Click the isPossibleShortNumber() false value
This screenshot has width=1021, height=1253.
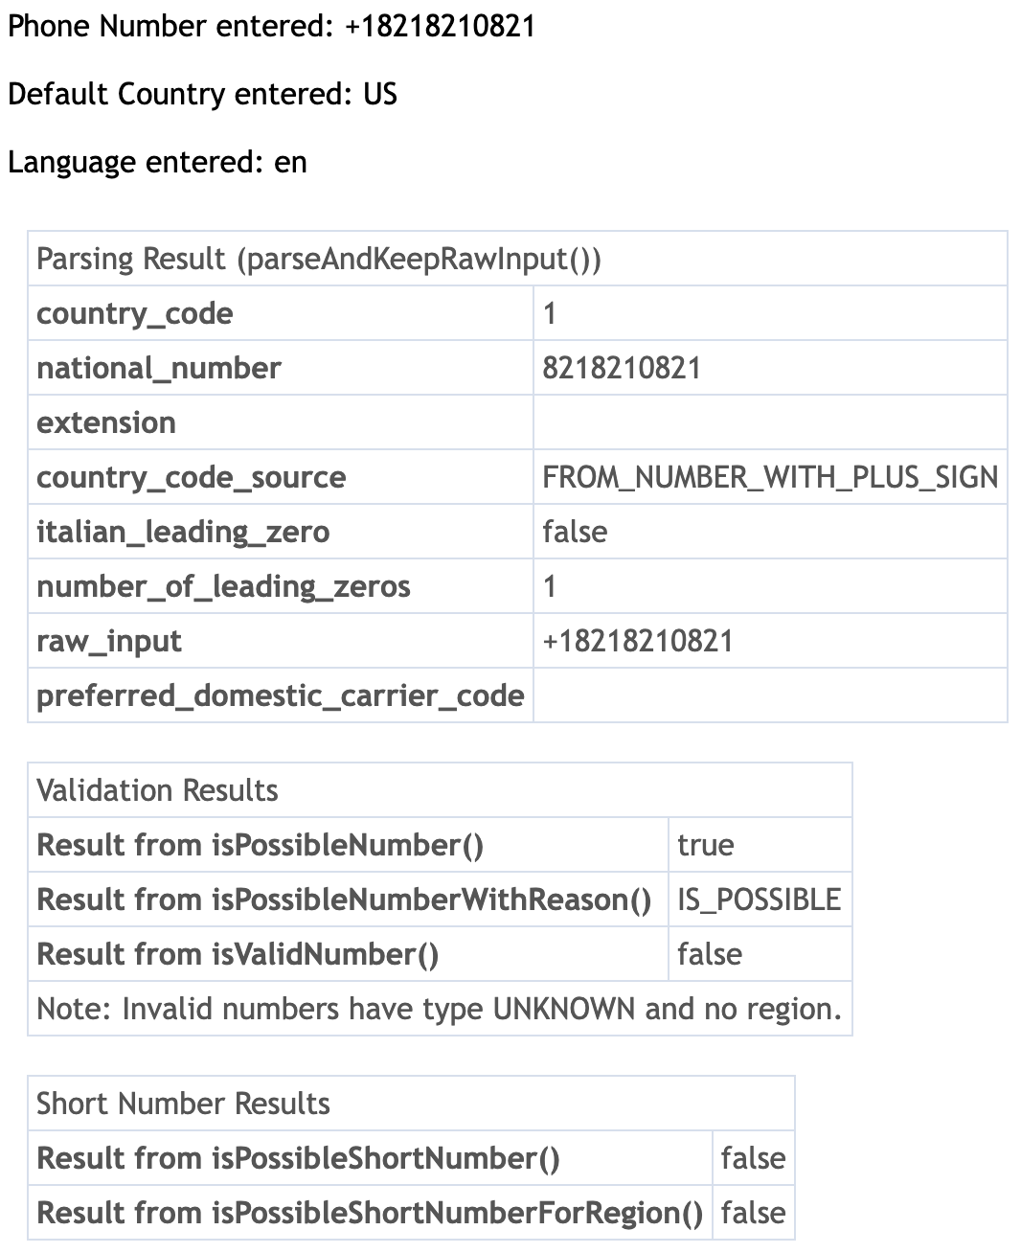753,1158
